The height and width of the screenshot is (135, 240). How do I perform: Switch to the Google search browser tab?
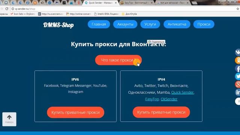pyautogui.click(x=172, y=3)
